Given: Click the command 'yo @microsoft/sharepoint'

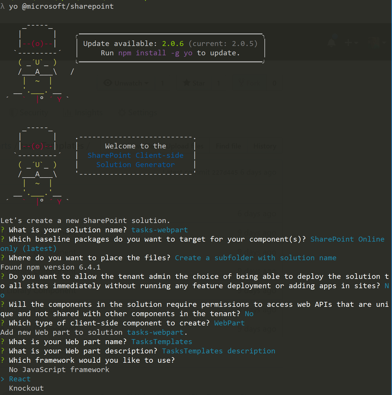Looking at the screenshot, I should (61, 6).
